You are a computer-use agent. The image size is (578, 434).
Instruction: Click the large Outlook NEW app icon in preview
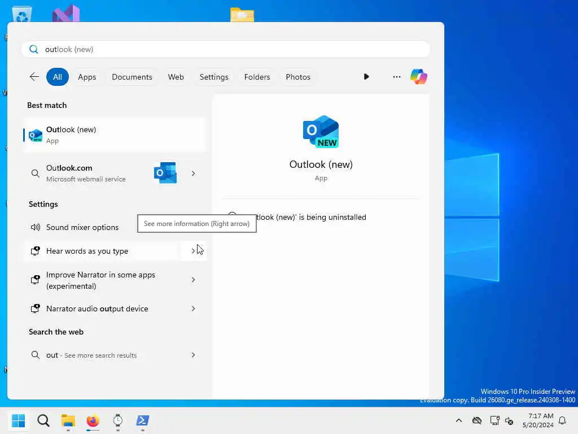(x=321, y=132)
